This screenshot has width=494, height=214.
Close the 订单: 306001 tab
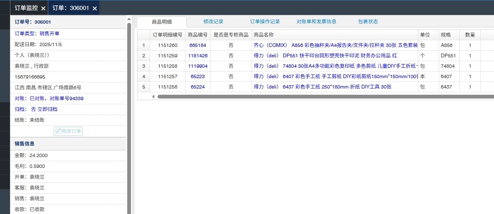pos(95,8)
